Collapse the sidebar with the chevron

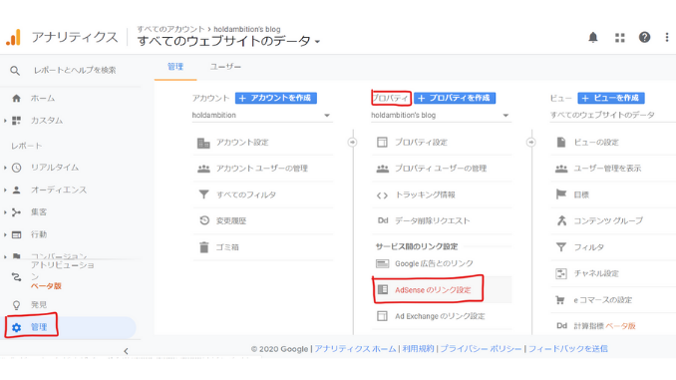click(x=126, y=351)
